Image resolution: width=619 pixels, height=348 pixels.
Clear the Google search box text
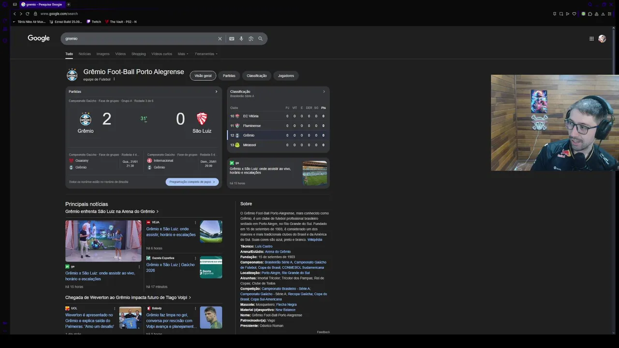coord(220,39)
